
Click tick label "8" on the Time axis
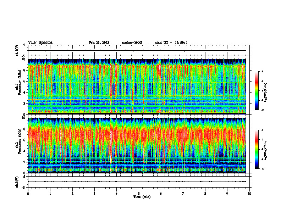click(x=205, y=194)
